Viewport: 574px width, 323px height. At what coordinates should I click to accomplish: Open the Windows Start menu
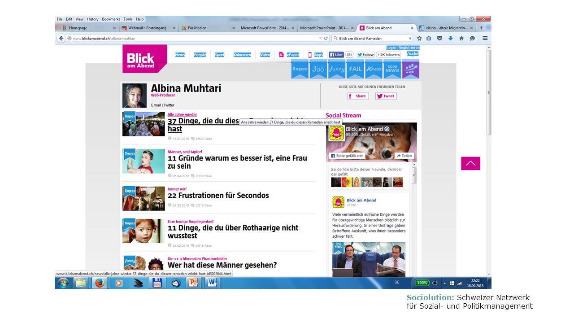tap(63, 283)
